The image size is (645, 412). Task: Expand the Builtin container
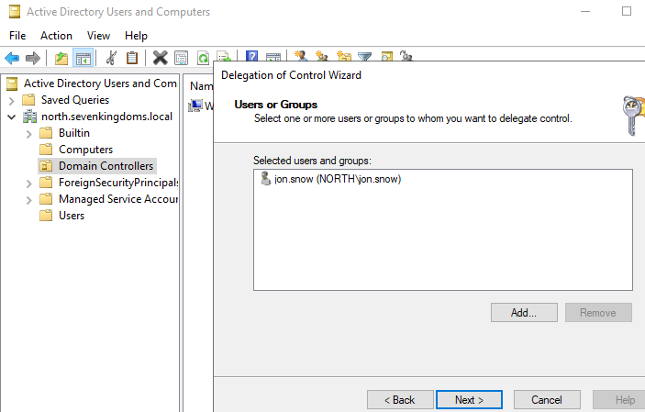point(28,134)
